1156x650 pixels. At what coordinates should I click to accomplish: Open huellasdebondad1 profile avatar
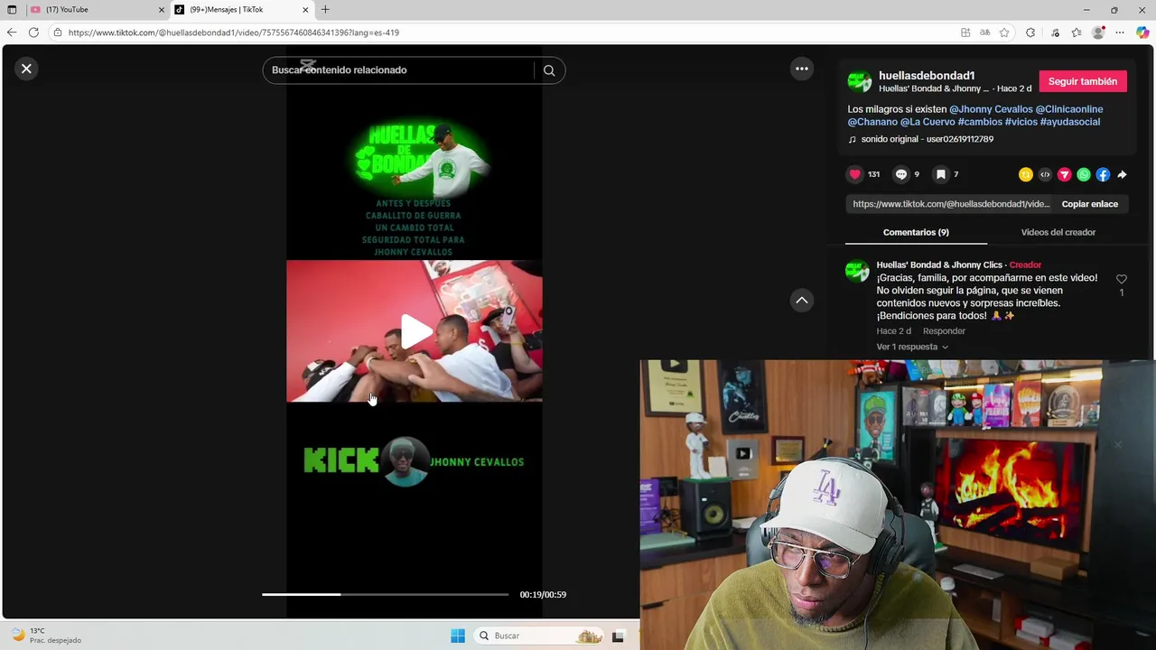tap(860, 81)
